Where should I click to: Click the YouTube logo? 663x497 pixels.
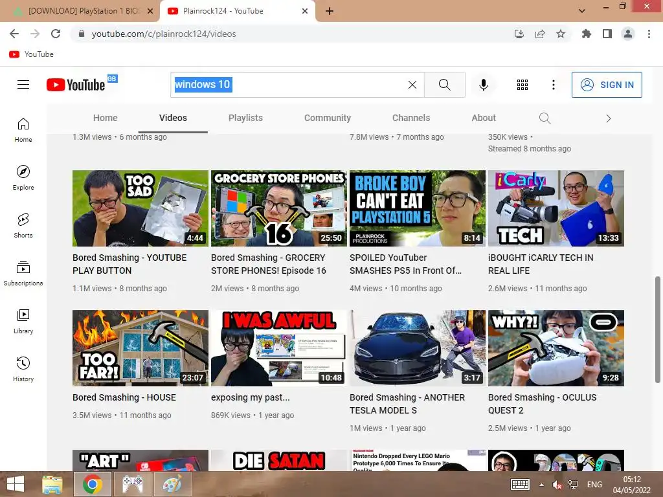(x=76, y=85)
